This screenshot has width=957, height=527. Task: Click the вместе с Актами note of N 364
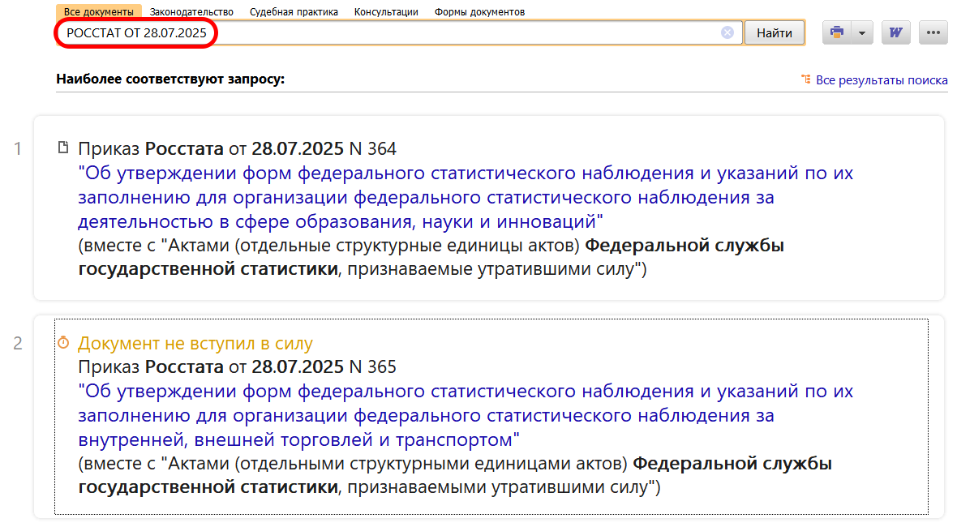coord(431,257)
